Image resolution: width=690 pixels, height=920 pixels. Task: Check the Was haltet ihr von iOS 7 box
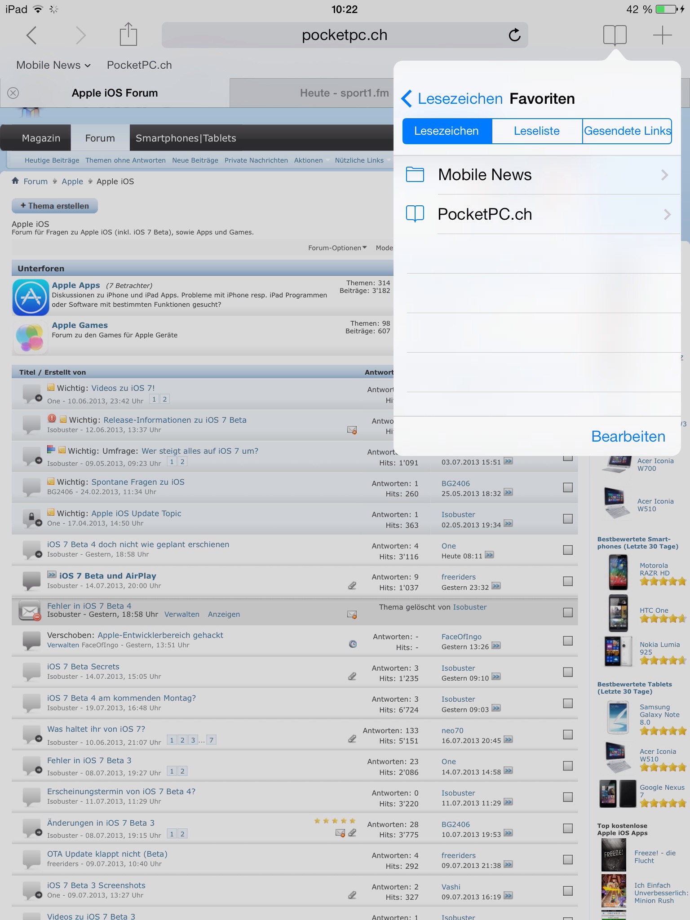568,734
